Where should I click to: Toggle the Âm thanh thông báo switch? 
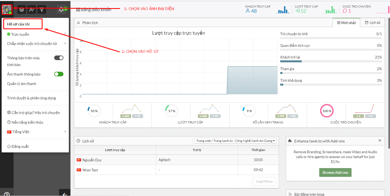pyautogui.click(x=59, y=74)
